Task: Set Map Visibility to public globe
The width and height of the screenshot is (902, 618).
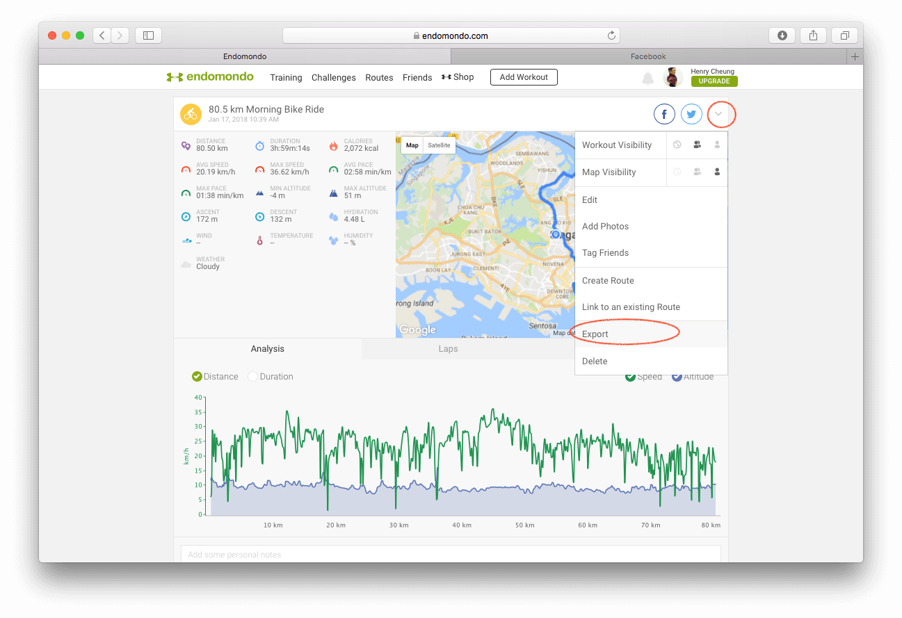Action: pyautogui.click(x=677, y=172)
